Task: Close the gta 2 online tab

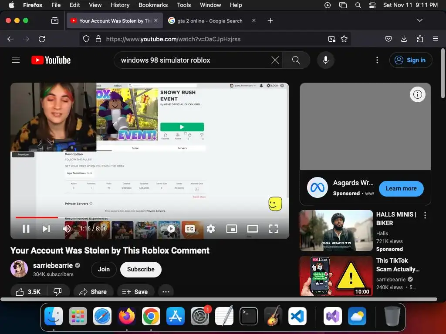Action: (254, 20)
